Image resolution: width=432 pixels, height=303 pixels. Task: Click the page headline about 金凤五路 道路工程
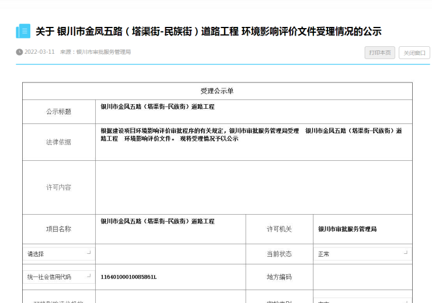(208, 31)
